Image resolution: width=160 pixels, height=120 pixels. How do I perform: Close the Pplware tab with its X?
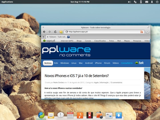click(x=47, y=37)
